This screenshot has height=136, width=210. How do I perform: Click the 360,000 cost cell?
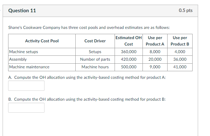pos(129,52)
